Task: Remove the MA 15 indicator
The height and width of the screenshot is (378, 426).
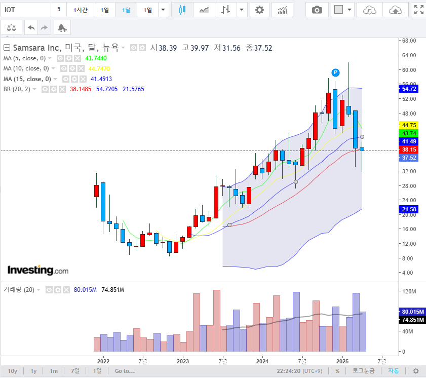Action: (x=83, y=79)
